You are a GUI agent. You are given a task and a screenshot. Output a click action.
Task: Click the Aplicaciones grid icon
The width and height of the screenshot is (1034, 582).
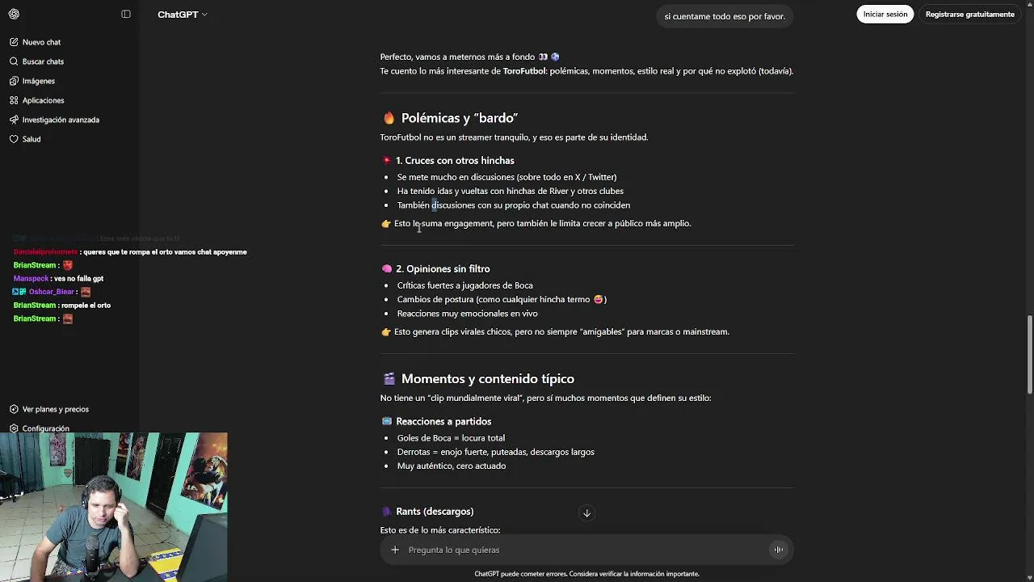[x=14, y=100]
